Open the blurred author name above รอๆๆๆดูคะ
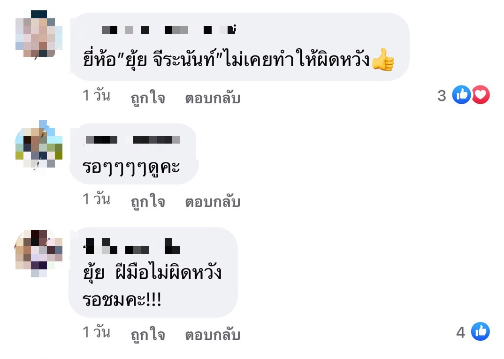Image resolution: width=504 pixels, height=359 pixels. pos(133,140)
